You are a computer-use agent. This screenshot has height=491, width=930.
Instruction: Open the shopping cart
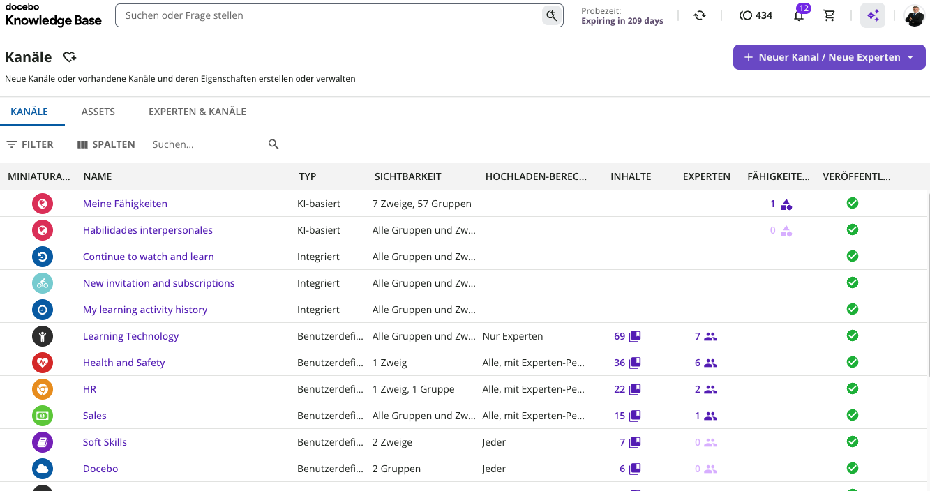830,15
